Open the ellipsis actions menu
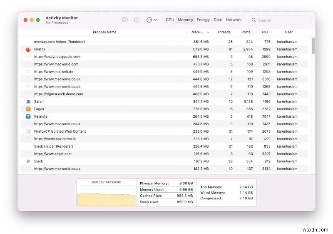Screen dimensions: 333x234 pyautogui.click(x=152, y=20)
